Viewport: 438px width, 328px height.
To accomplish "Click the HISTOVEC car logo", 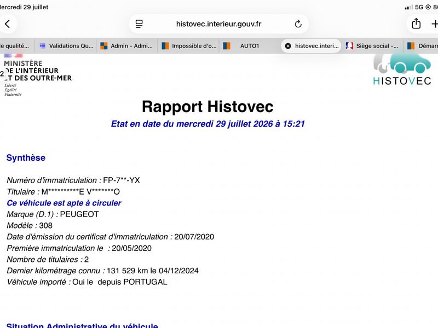I will coord(402,70).
